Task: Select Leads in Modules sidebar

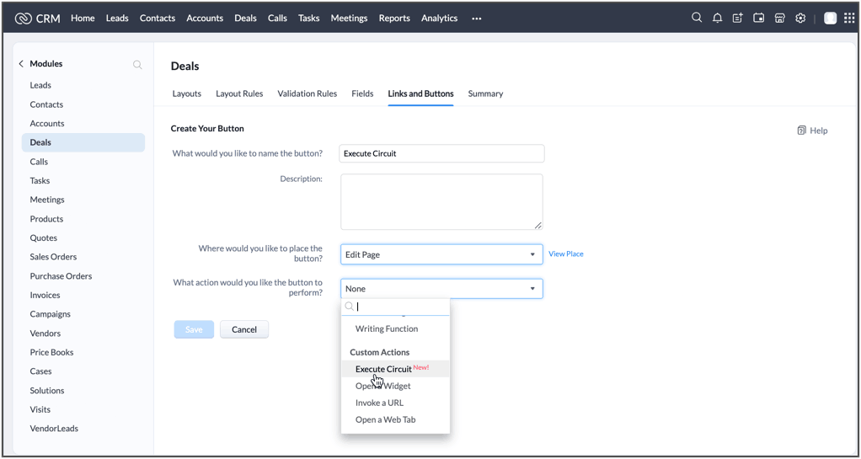Action: [x=40, y=85]
